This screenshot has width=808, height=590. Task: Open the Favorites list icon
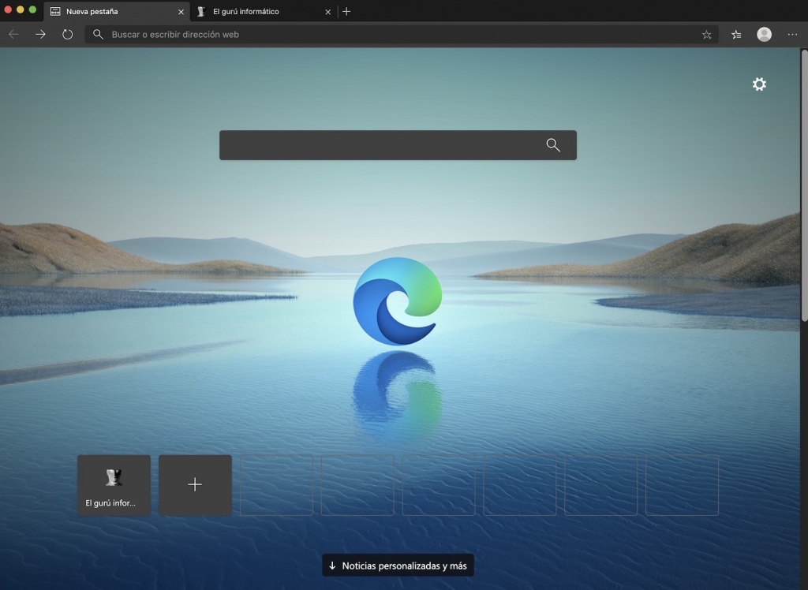point(736,35)
